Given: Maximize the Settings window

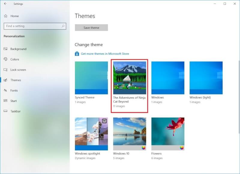Looking at the screenshot, I should (225, 4).
